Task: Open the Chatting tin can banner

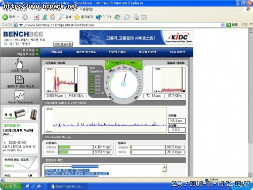Action: [x=20, y=113]
